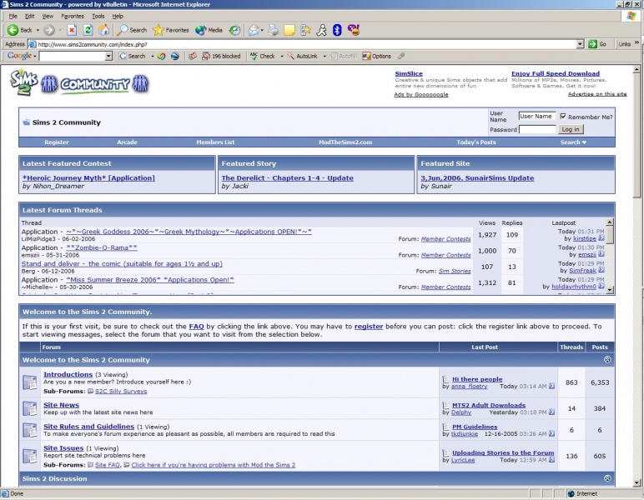
Task: Click the Back navigation button
Action: click(x=19, y=30)
